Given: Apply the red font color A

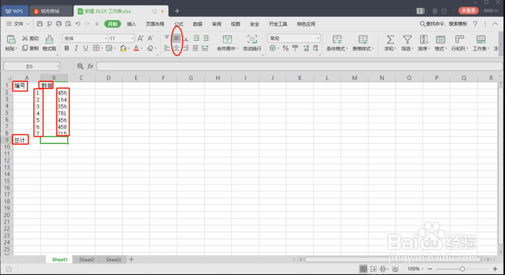Looking at the screenshot, I should coord(136,48).
